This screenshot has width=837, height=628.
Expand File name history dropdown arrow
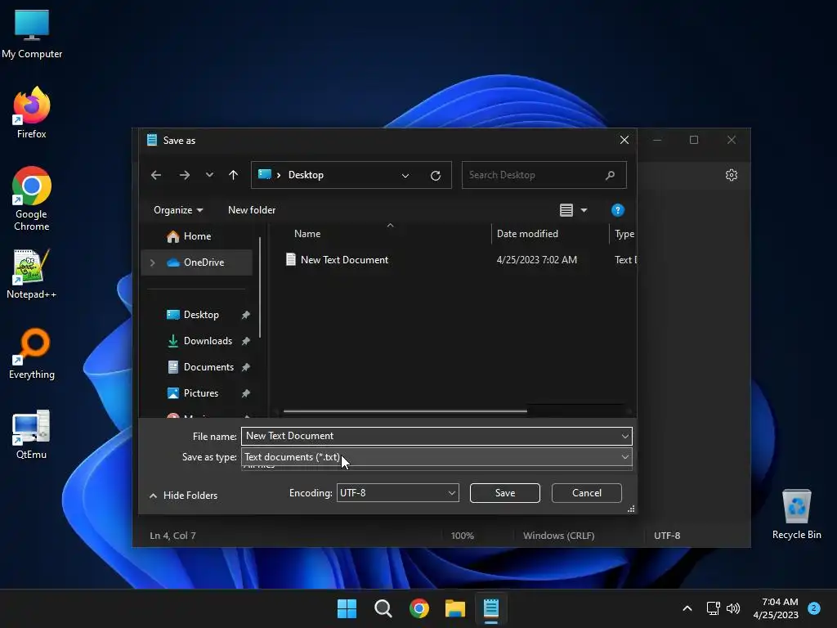[x=625, y=437]
